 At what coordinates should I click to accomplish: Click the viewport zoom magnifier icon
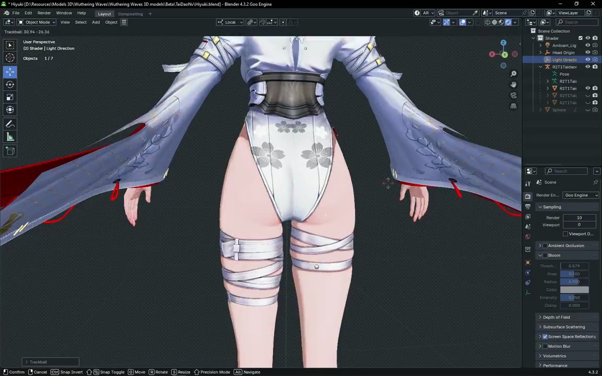[513, 74]
